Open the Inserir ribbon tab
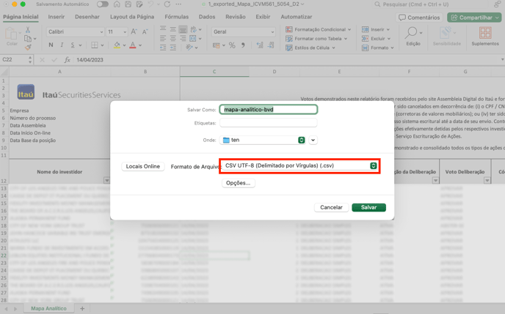 57,17
